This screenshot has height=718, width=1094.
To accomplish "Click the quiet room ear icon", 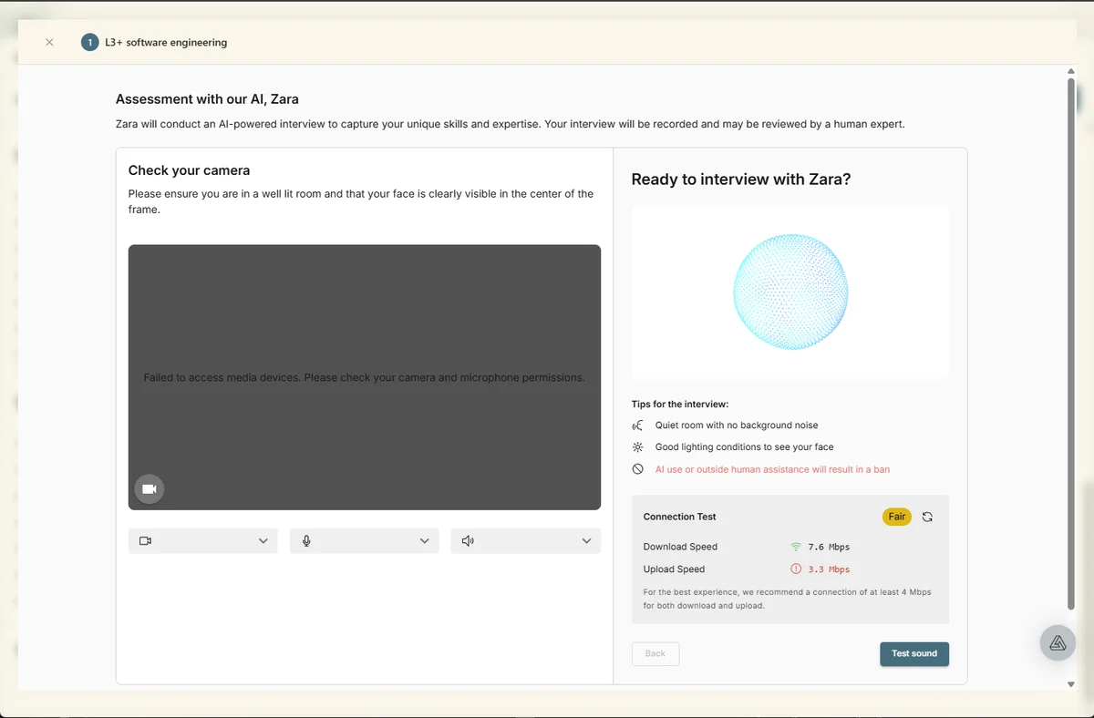I will [637, 426].
